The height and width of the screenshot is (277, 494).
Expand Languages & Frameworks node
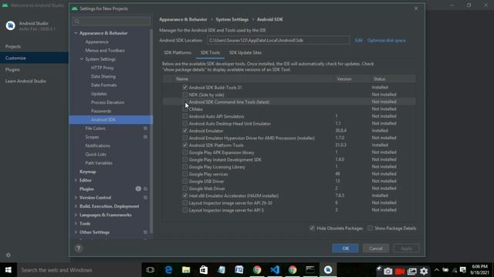click(76, 215)
